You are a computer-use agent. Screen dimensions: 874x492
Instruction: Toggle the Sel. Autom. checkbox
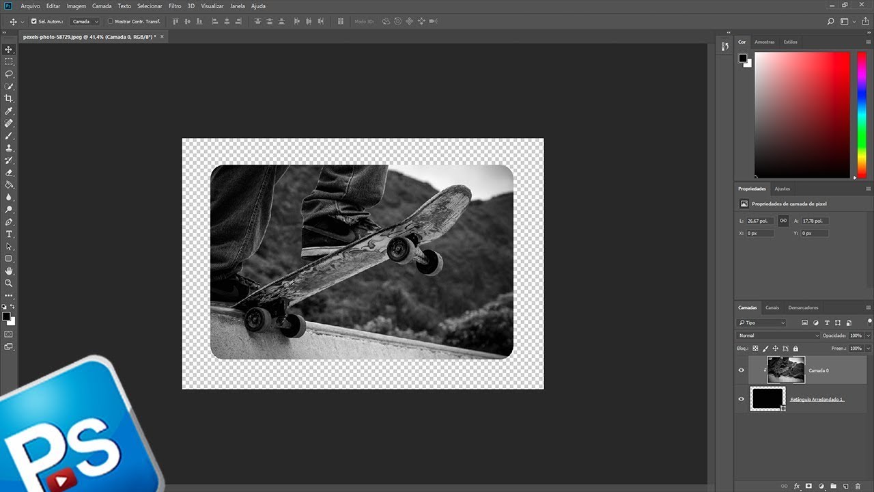(34, 21)
